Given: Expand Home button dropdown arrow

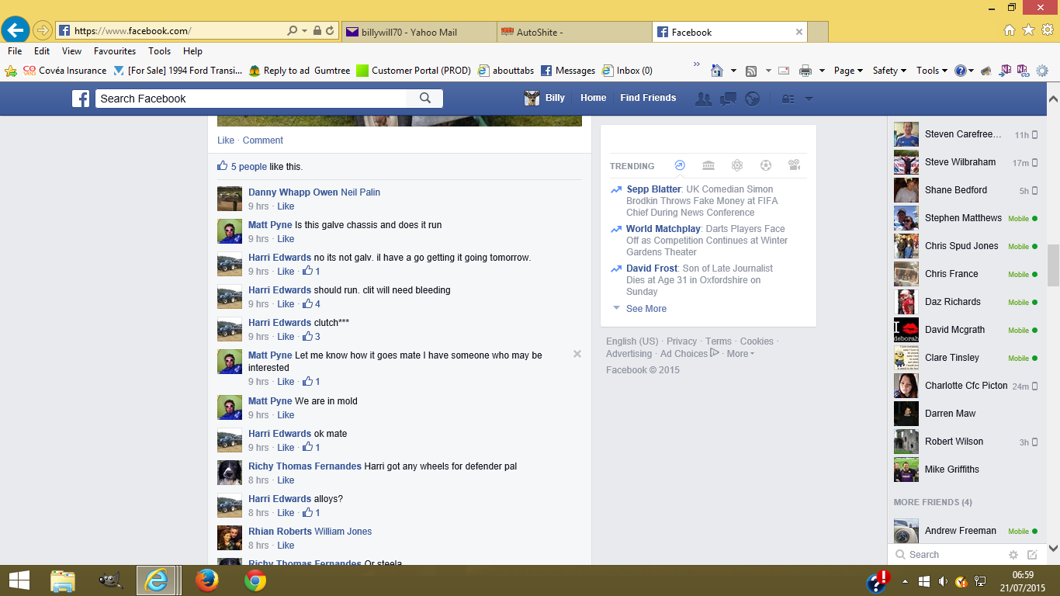Looking at the screenshot, I should [733, 71].
